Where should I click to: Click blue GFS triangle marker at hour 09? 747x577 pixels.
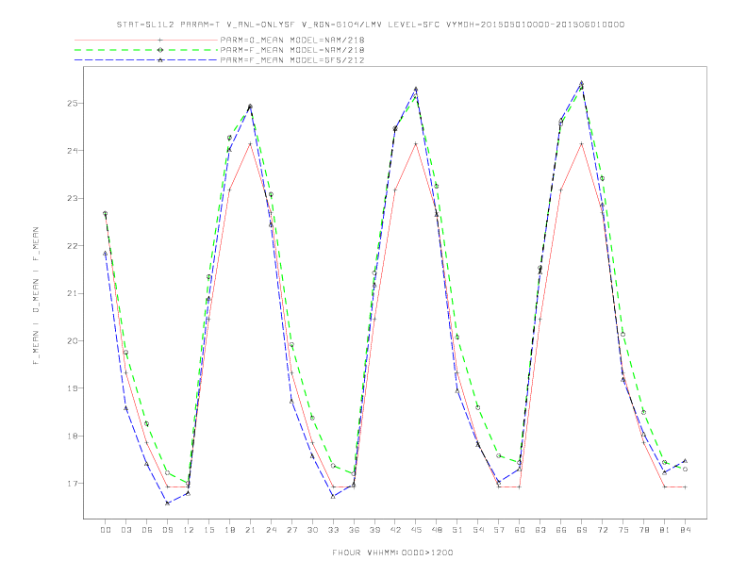pos(167,503)
